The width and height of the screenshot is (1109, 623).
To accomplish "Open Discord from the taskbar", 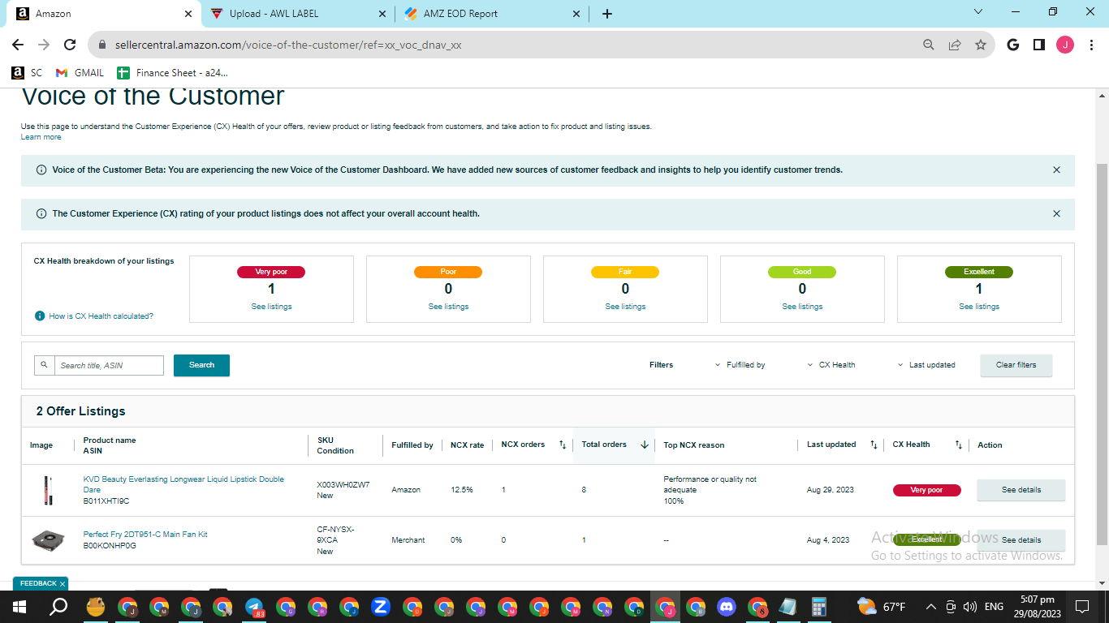I will pos(727,607).
